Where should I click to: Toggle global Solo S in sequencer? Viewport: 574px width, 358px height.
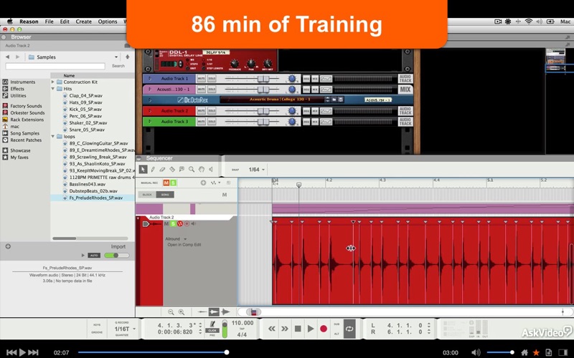click(173, 183)
